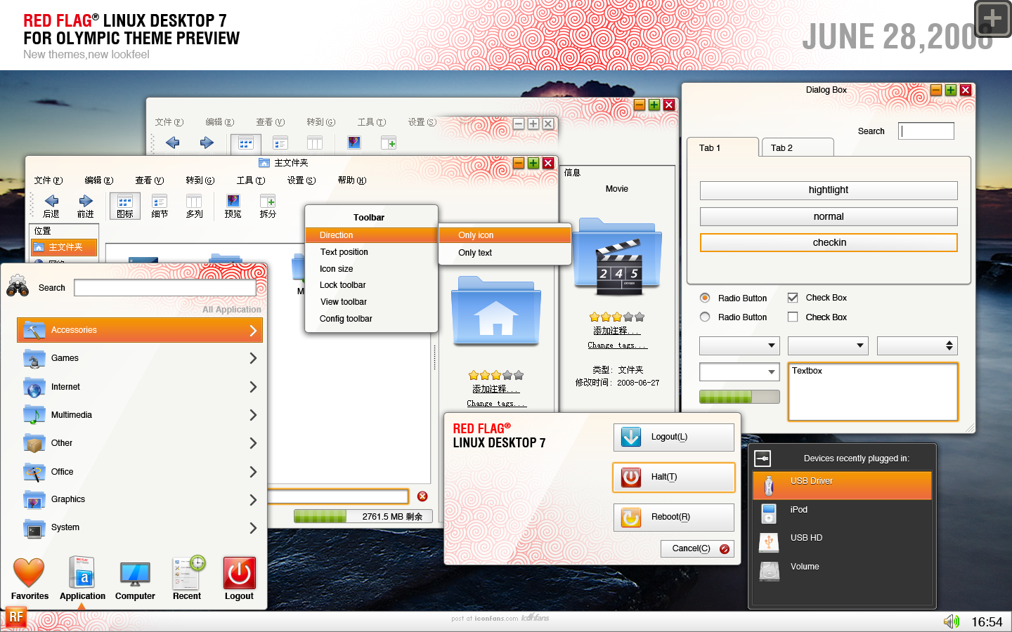Screen dimensions: 1012x632
Task: Choose Only text in the submenu
Action: (505, 253)
